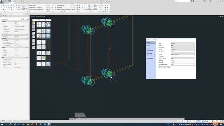This screenshot has width=224, height=126.
Task: Open the Bolt assembly dropdown
Action: (x=183, y=48)
